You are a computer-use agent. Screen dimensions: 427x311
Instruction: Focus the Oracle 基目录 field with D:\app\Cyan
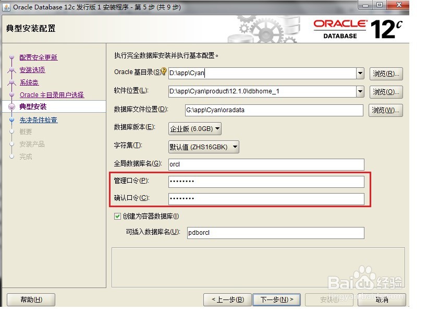(x=263, y=74)
